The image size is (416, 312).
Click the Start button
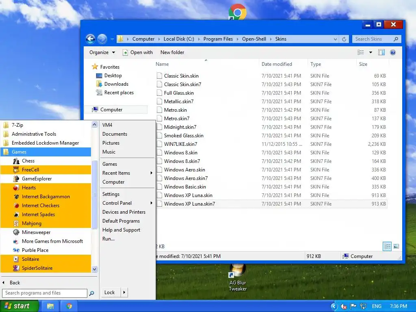(19, 306)
